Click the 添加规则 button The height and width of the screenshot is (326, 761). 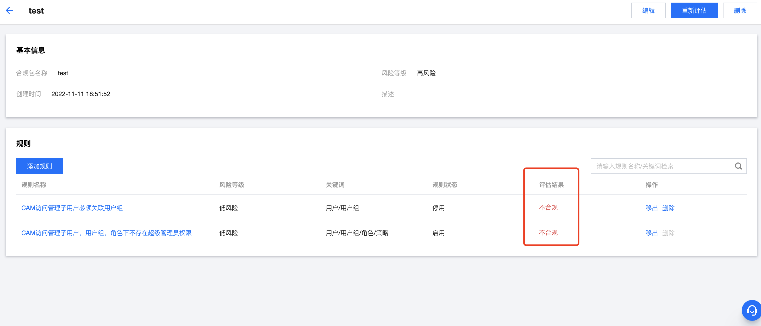pos(39,166)
